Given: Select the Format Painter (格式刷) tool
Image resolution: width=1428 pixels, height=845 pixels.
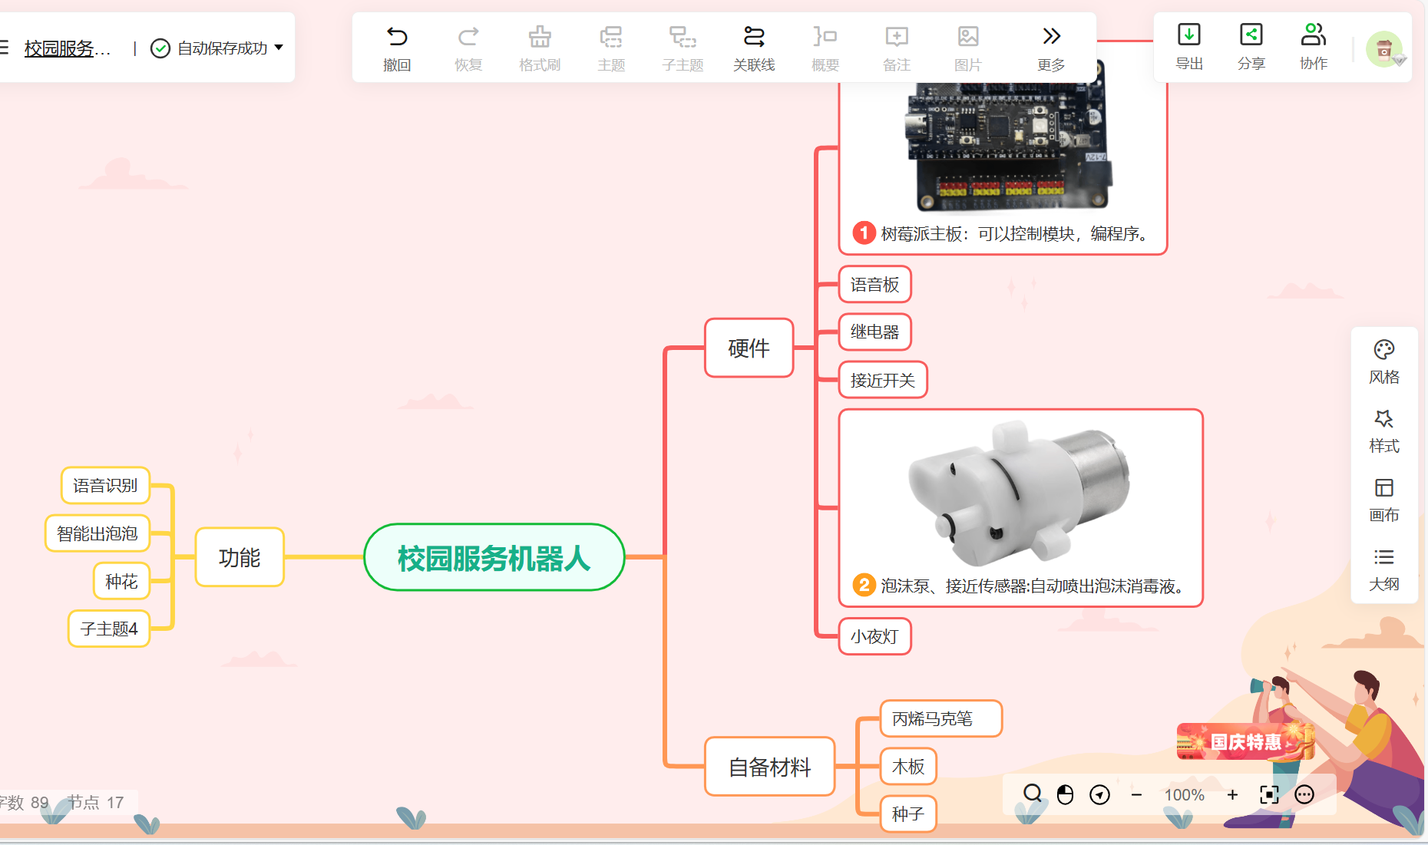Looking at the screenshot, I should [540, 48].
